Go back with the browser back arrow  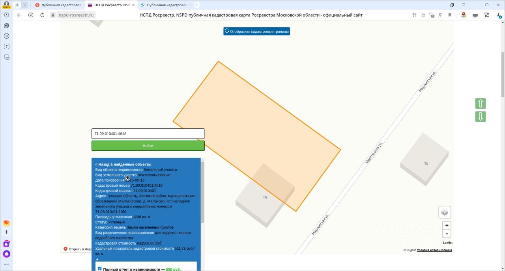[19, 15]
